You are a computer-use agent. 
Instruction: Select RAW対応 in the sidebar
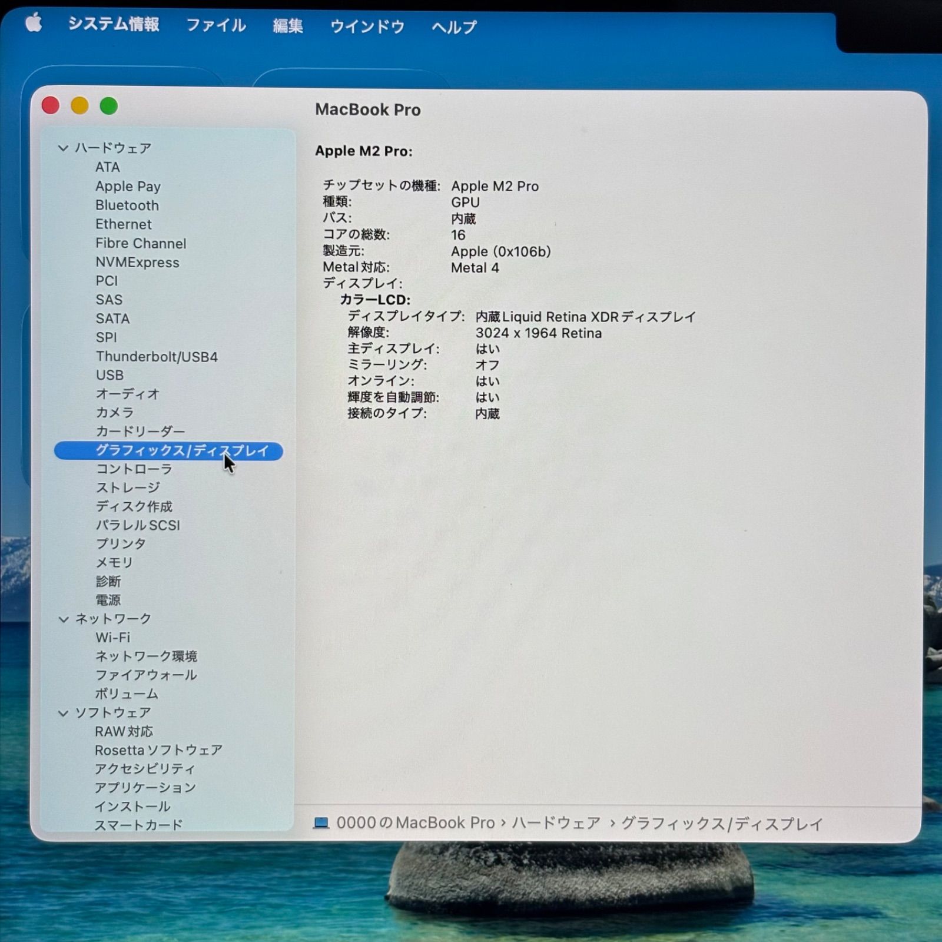(124, 732)
